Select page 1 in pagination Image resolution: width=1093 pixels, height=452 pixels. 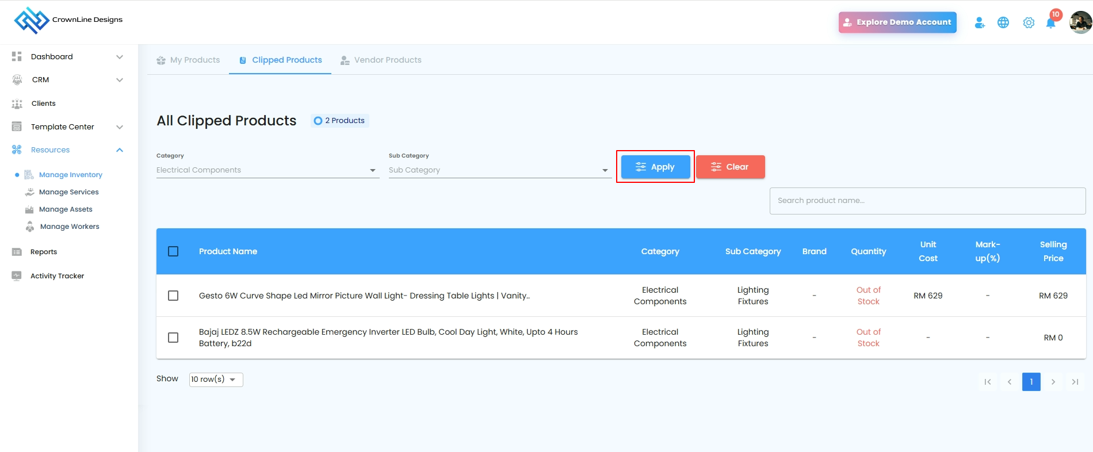click(1031, 382)
